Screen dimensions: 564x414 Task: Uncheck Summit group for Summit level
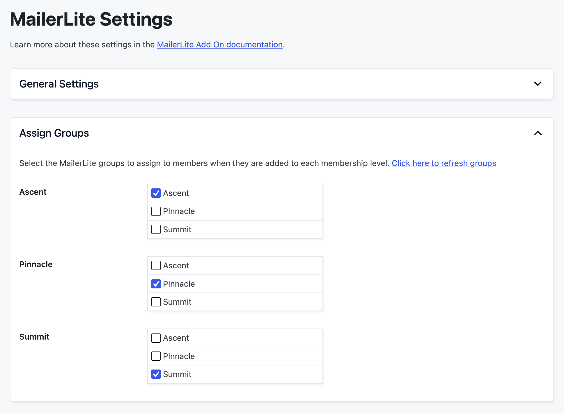(x=156, y=374)
